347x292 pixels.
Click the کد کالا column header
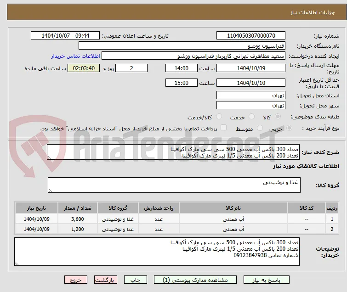[307, 208]
